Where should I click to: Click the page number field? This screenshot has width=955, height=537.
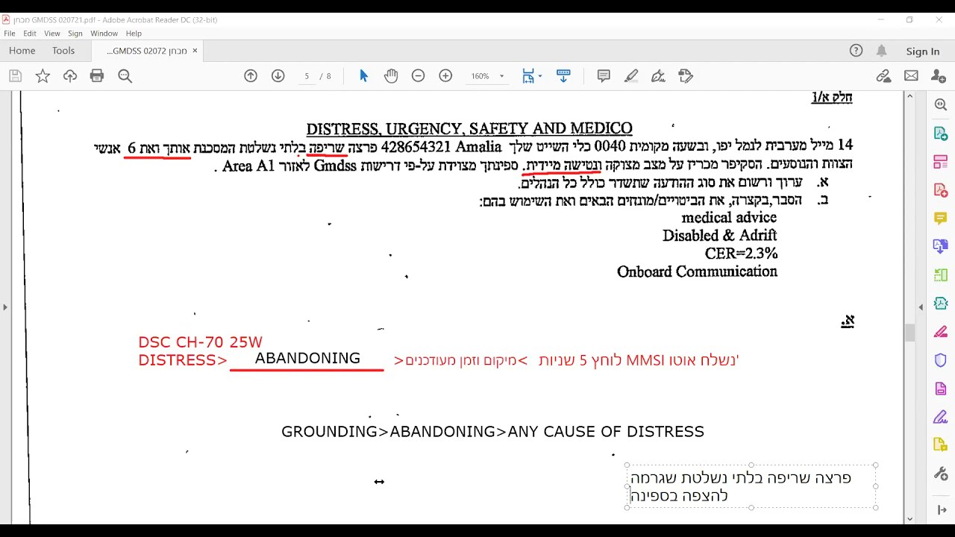coord(307,76)
